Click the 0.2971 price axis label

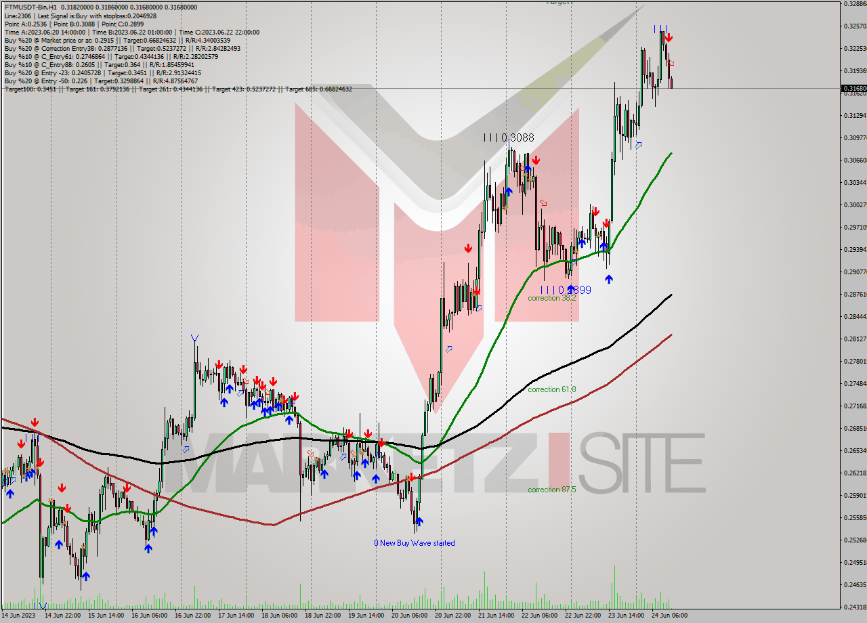854,227
